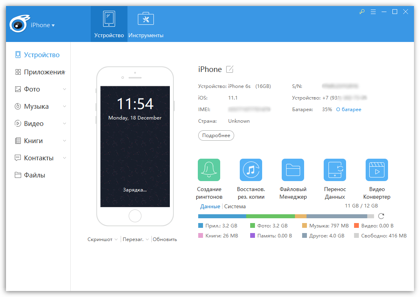Switch to the Инструменты tab
Viewport: 420px width, 297px height.
(146, 25)
